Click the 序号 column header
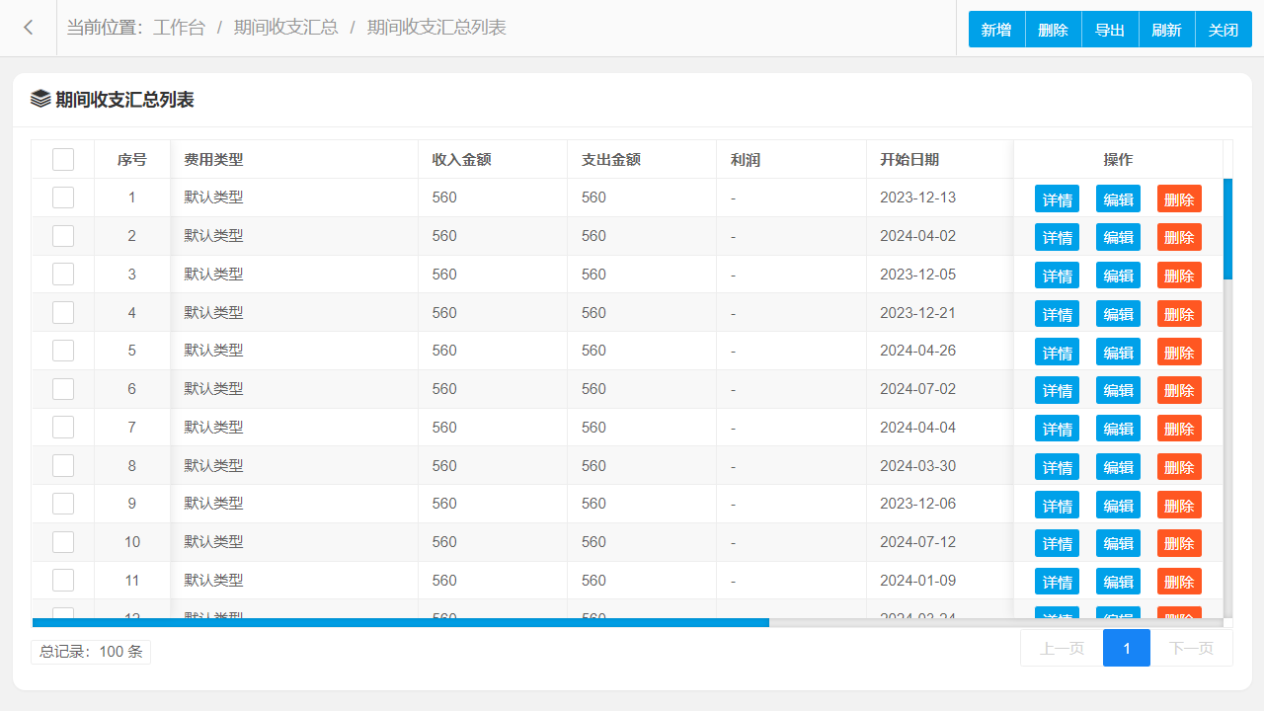The height and width of the screenshot is (711, 1264). (132, 159)
